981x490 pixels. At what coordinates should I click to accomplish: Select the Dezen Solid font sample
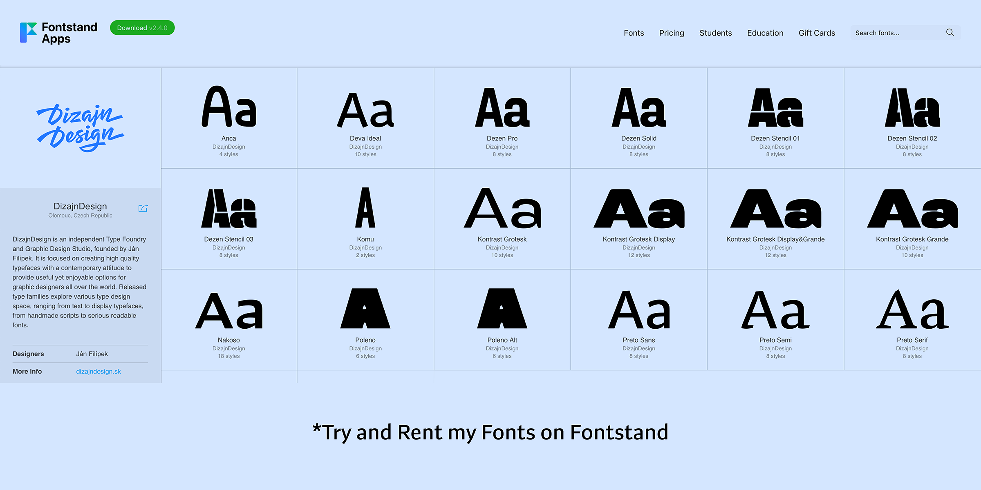pyautogui.click(x=639, y=118)
